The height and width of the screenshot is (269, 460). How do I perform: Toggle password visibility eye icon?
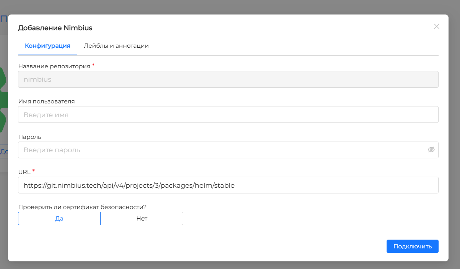[431, 150]
